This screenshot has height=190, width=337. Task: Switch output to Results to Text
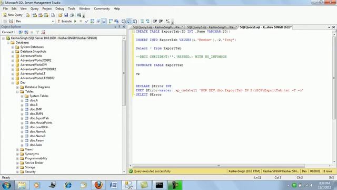124,21
